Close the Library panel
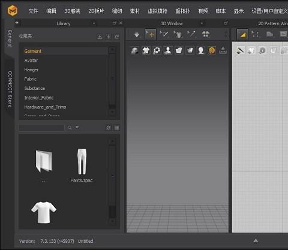The image size is (288, 250). coord(121,23)
